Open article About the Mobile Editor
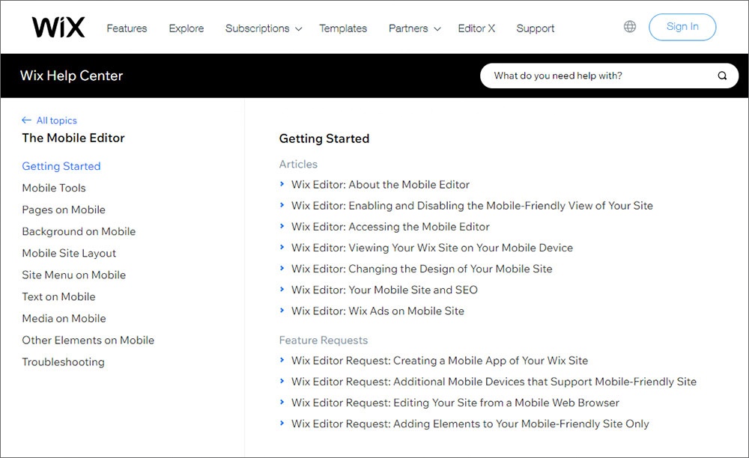The image size is (749, 458). (380, 185)
